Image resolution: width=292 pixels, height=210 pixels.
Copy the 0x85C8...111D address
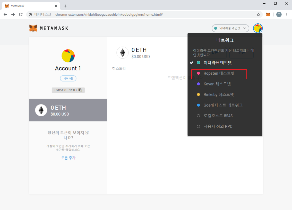pyautogui.click(x=68, y=90)
